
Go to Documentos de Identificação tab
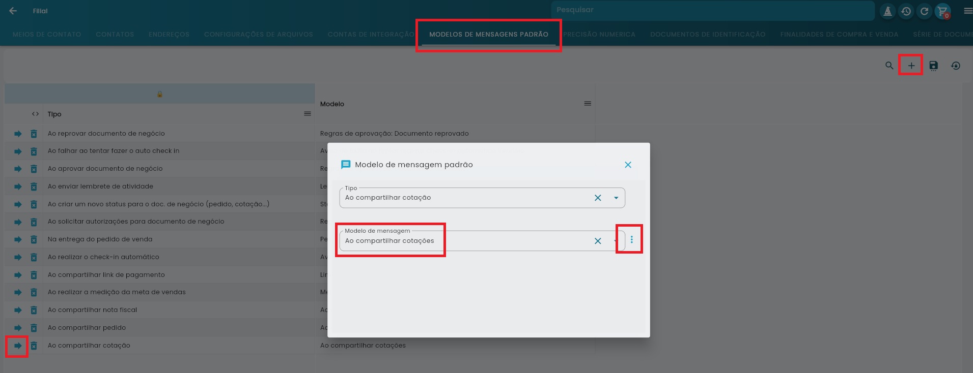(x=707, y=35)
